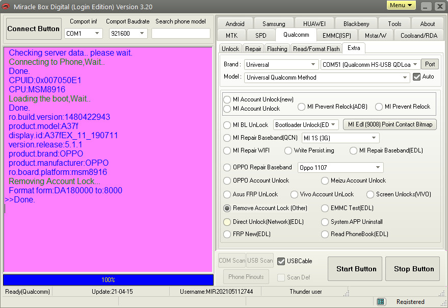448x308 pixels.
Task: Click MI Edl (9008) Point Contact Bitmap
Action: click(x=390, y=124)
